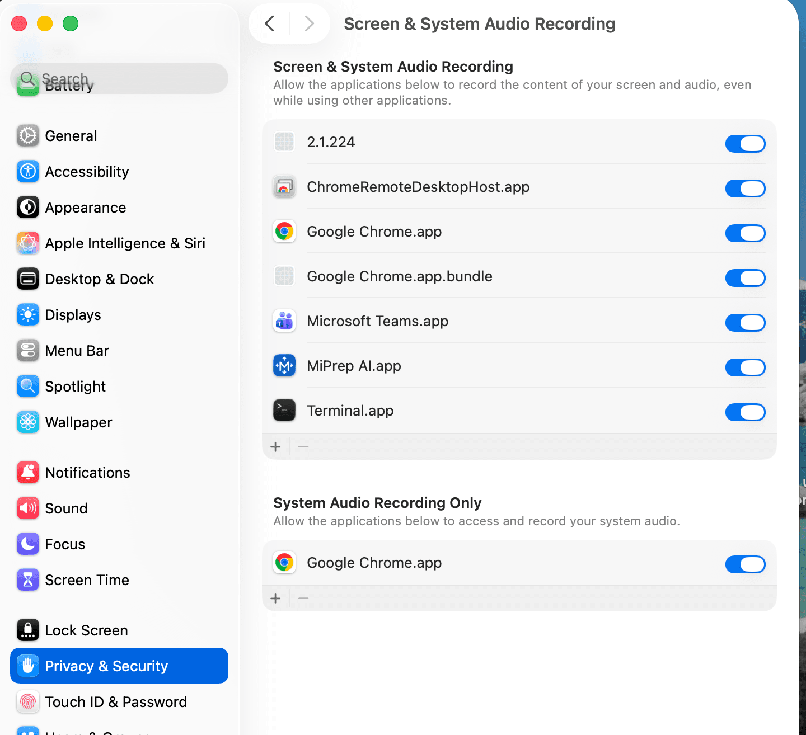This screenshot has height=735, width=806.
Task: Select the Microsoft Teams.app row label
Action: point(378,321)
